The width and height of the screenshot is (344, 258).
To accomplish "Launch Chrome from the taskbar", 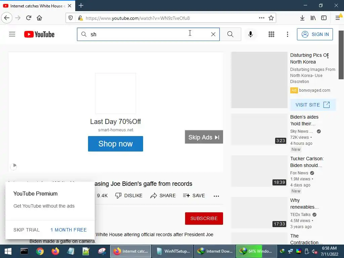I will [40, 251].
